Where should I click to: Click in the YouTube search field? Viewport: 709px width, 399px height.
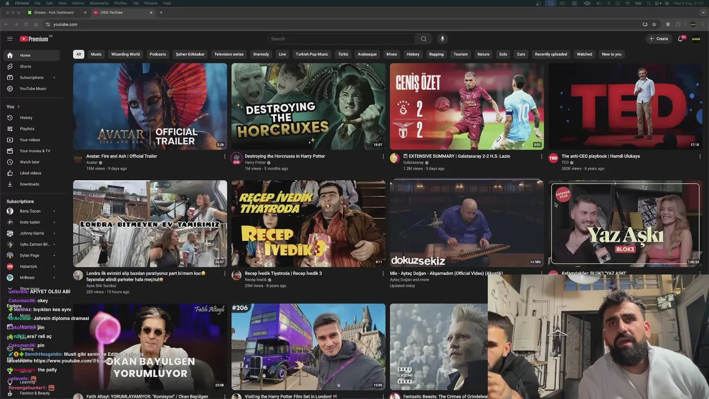(341, 39)
